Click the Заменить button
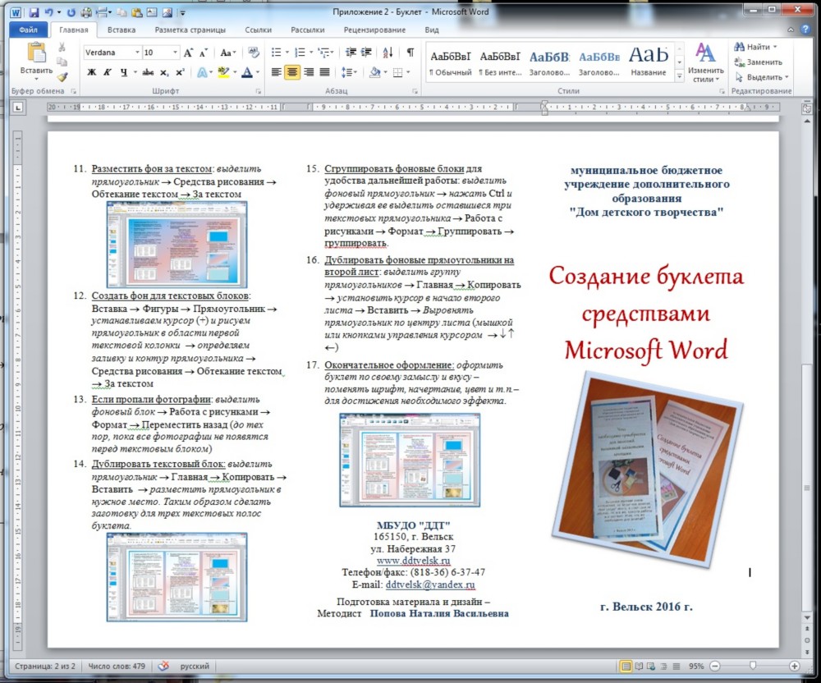Screen dimensions: 821x683 (x=758, y=62)
